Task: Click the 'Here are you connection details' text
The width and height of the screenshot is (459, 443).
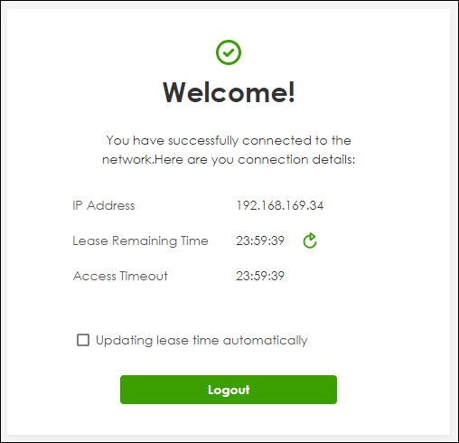Action: click(255, 159)
